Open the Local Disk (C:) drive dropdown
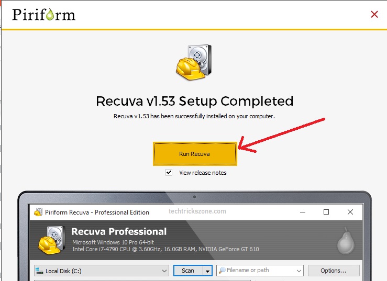 164,271
